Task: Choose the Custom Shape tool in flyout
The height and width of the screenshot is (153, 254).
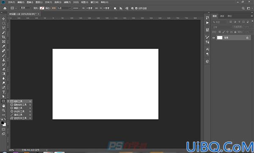Action: coord(20,118)
